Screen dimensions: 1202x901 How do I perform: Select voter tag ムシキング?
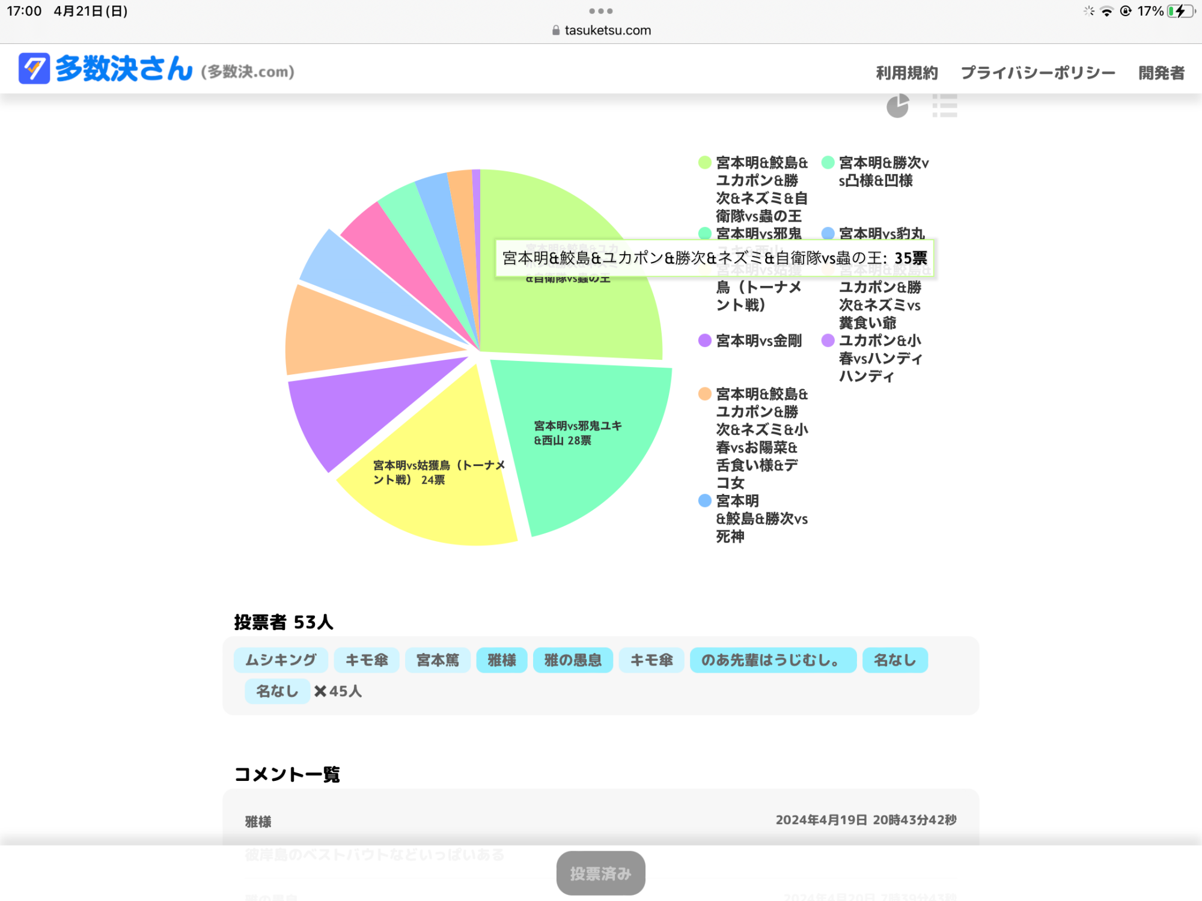(281, 660)
